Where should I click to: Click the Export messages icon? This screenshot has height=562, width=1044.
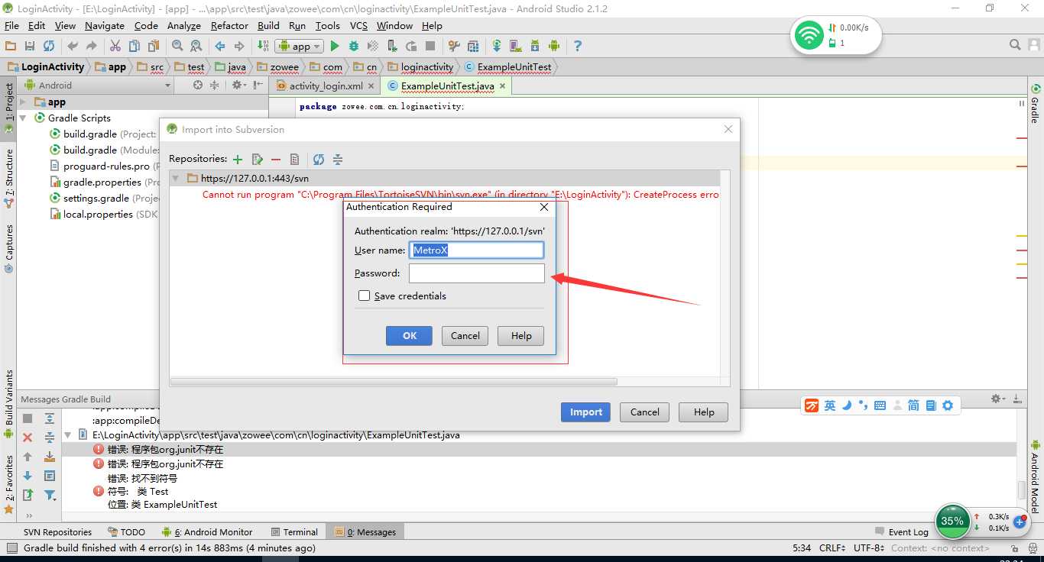[x=28, y=495]
